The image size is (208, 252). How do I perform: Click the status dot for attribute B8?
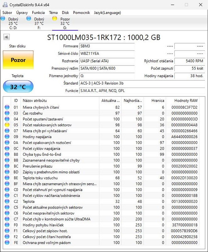pos(7,154)
